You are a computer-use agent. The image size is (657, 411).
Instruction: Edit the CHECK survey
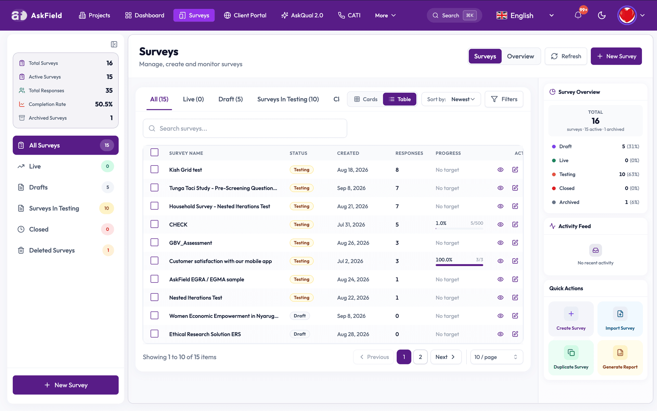coord(515,224)
